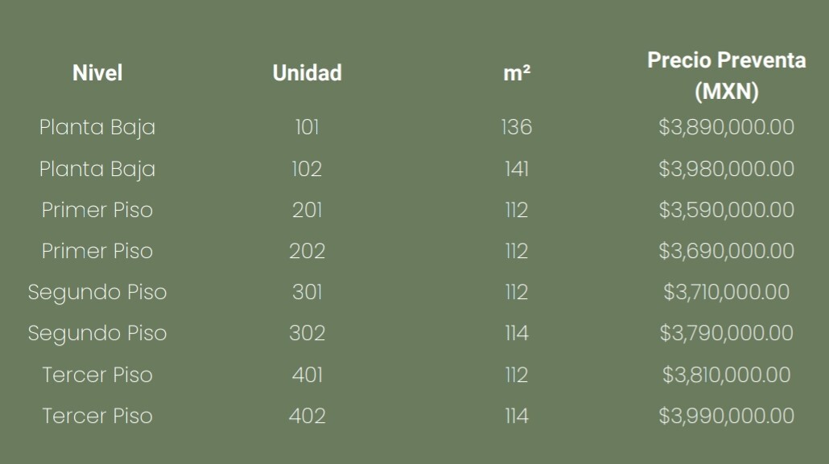The image size is (829, 464).
Task: Select unit 402 cell
Action: (x=307, y=416)
